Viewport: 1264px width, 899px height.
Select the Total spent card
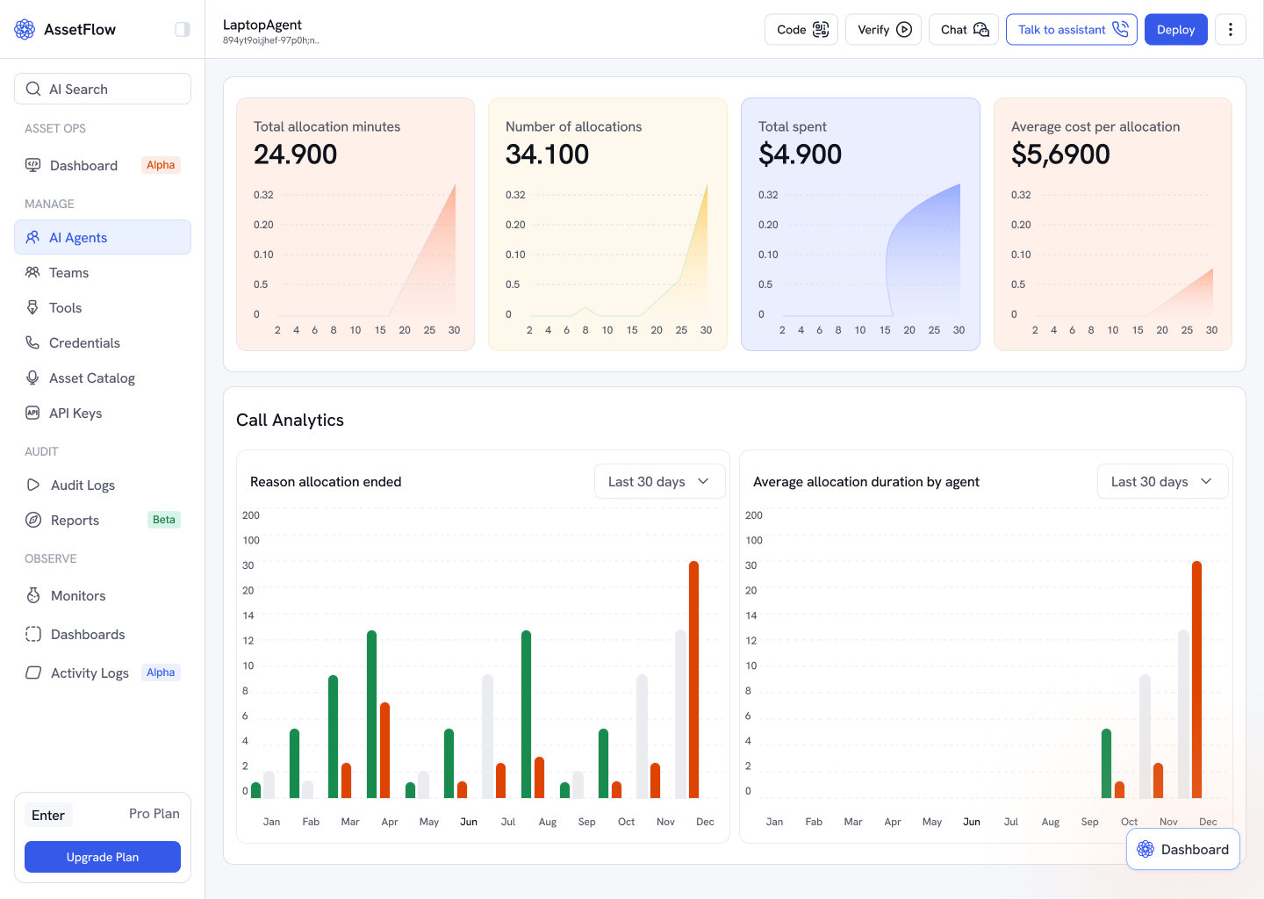pyautogui.click(x=860, y=224)
